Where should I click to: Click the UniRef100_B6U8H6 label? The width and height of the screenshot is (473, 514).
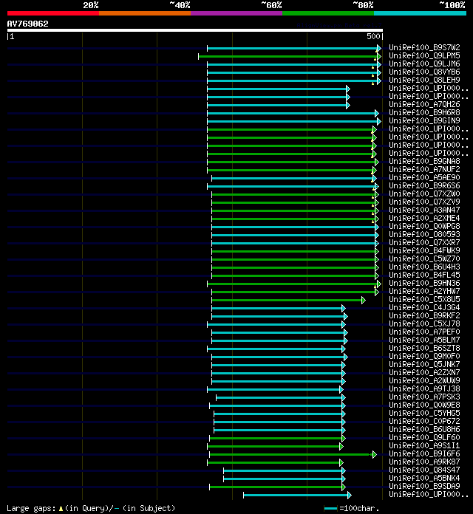pos(424,429)
